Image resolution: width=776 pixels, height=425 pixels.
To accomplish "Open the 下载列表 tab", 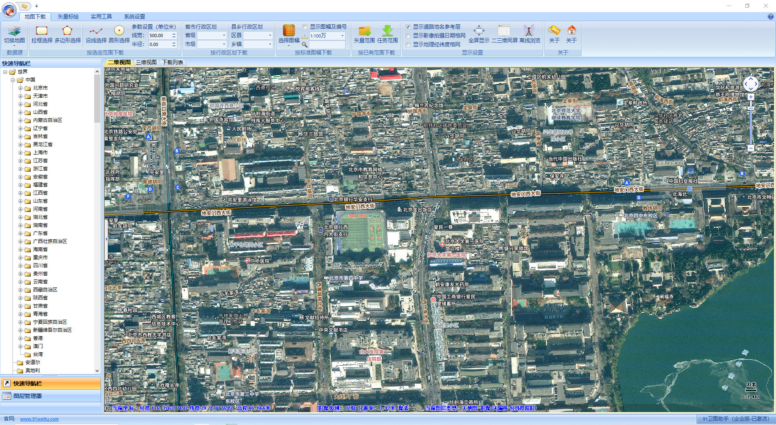I will click(x=173, y=62).
